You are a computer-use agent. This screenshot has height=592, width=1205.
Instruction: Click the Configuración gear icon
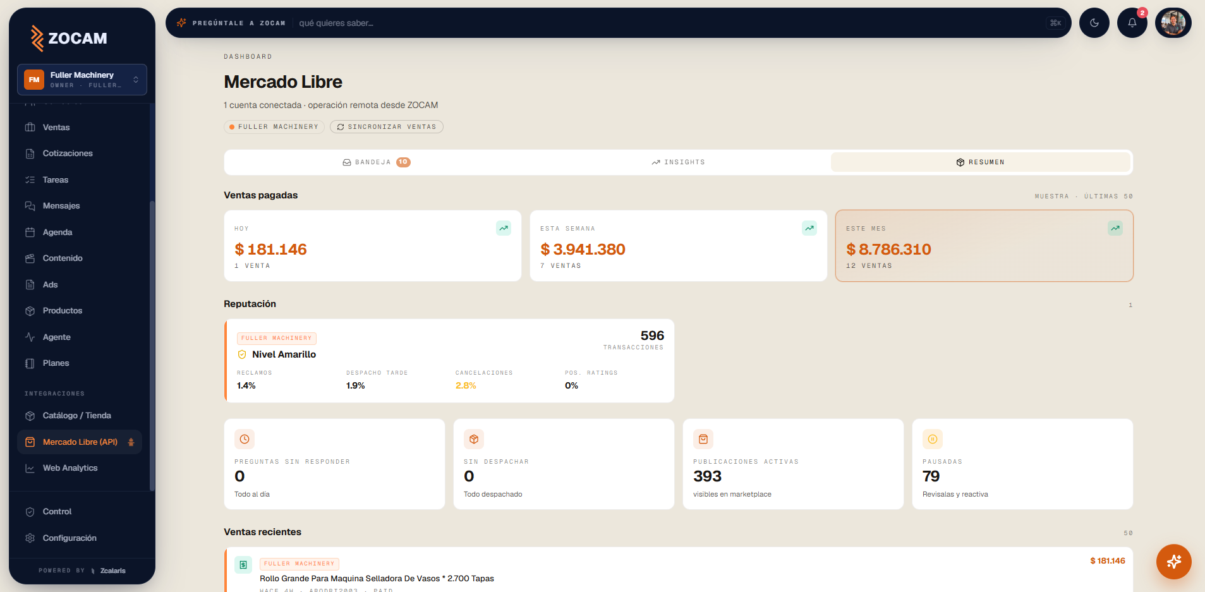pos(30,538)
